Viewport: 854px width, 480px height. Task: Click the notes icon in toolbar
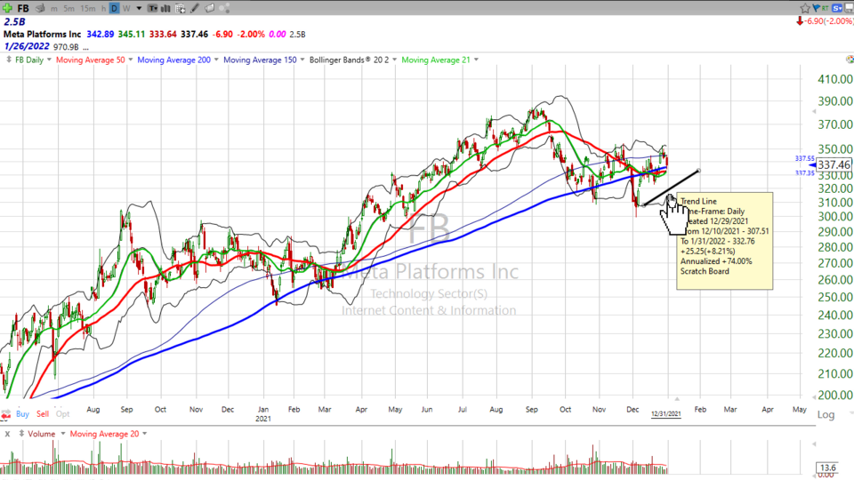pos(209,8)
